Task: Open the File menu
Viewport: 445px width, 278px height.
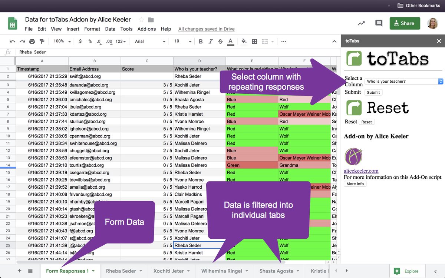Action: pyautogui.click(x=29, y=29)
